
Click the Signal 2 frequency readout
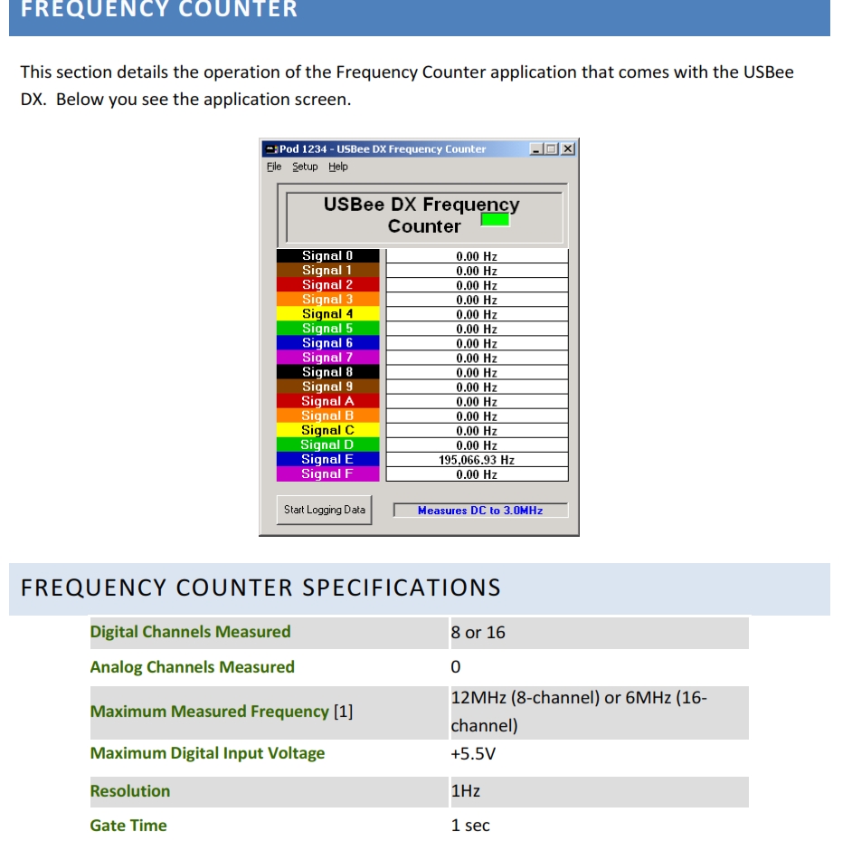pos(477,285)
